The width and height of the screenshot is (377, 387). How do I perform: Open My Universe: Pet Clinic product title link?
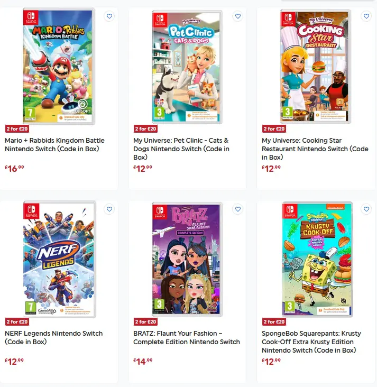[x=181, y=149]
